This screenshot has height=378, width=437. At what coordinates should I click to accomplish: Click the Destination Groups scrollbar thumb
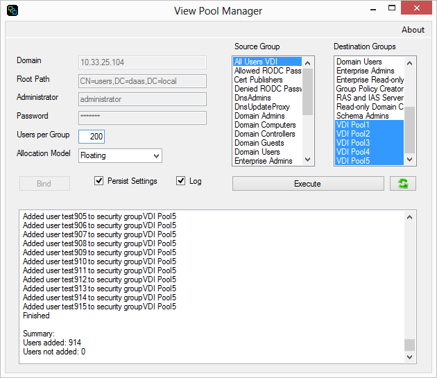coord(409,130)
